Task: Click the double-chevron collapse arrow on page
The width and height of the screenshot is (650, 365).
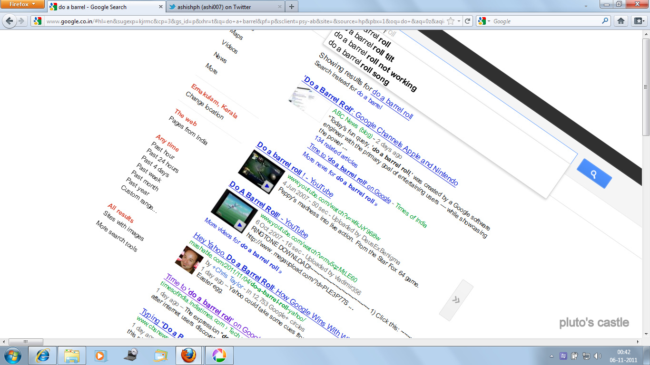Action: tap(456, 300)
